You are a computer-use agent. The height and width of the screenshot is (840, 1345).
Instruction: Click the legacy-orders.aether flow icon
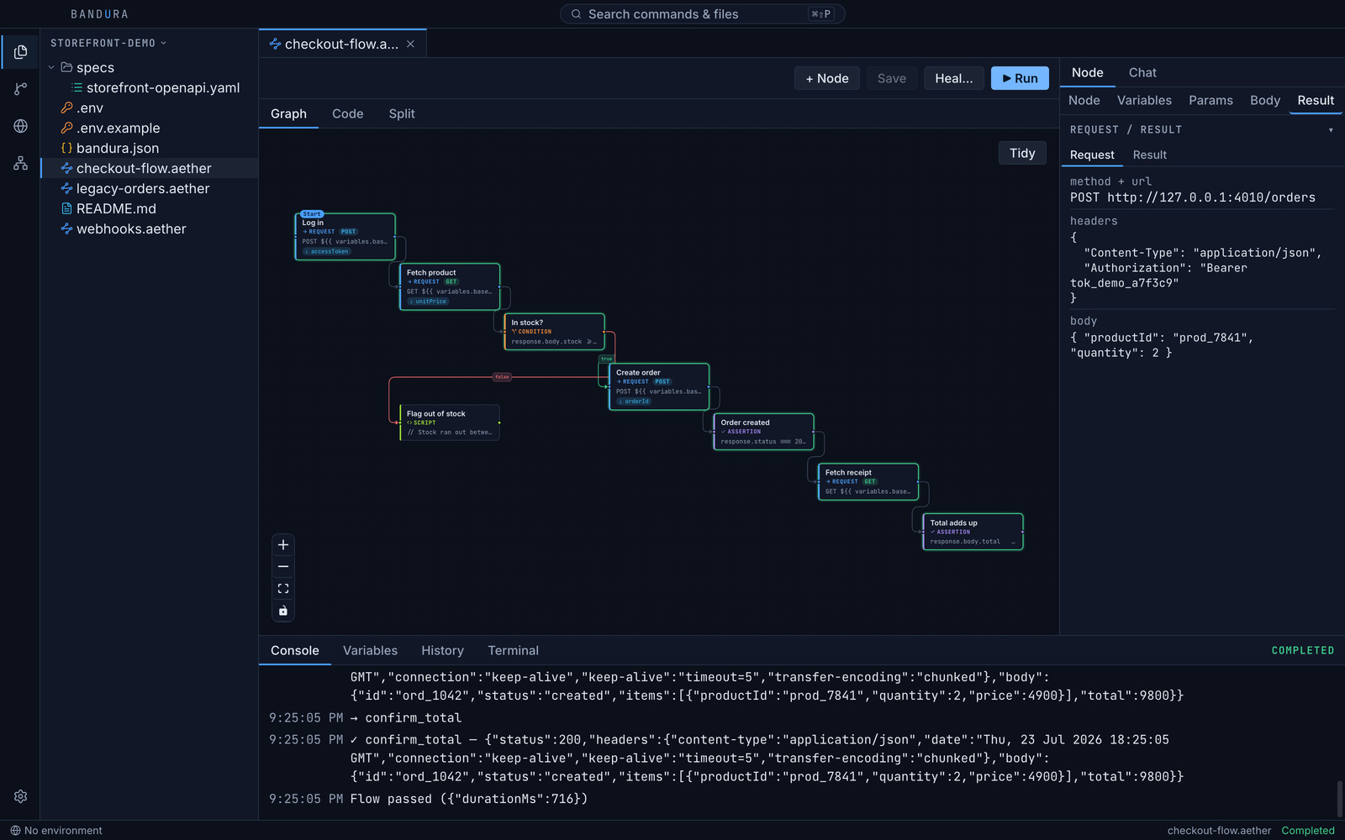66,188
